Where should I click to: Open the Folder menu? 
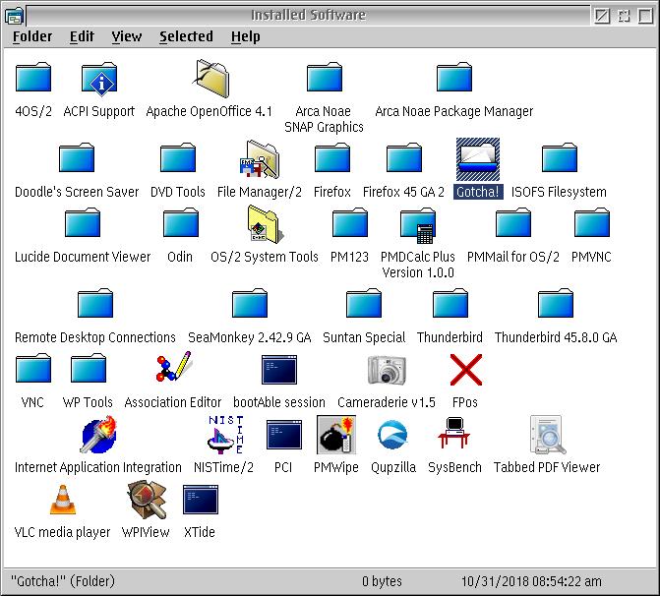32,36
